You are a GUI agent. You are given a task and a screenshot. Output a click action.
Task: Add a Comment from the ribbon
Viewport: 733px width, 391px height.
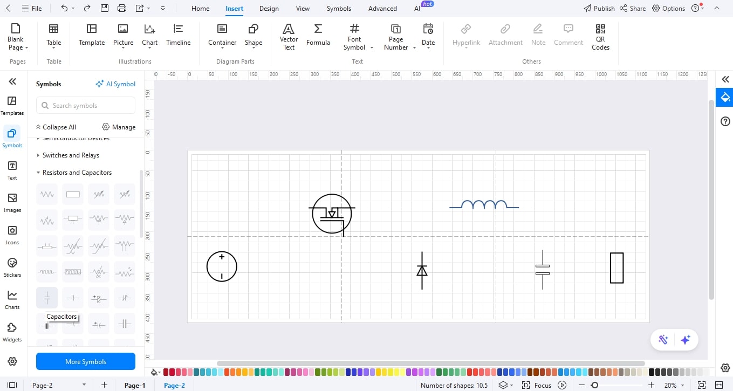point(568,36)
